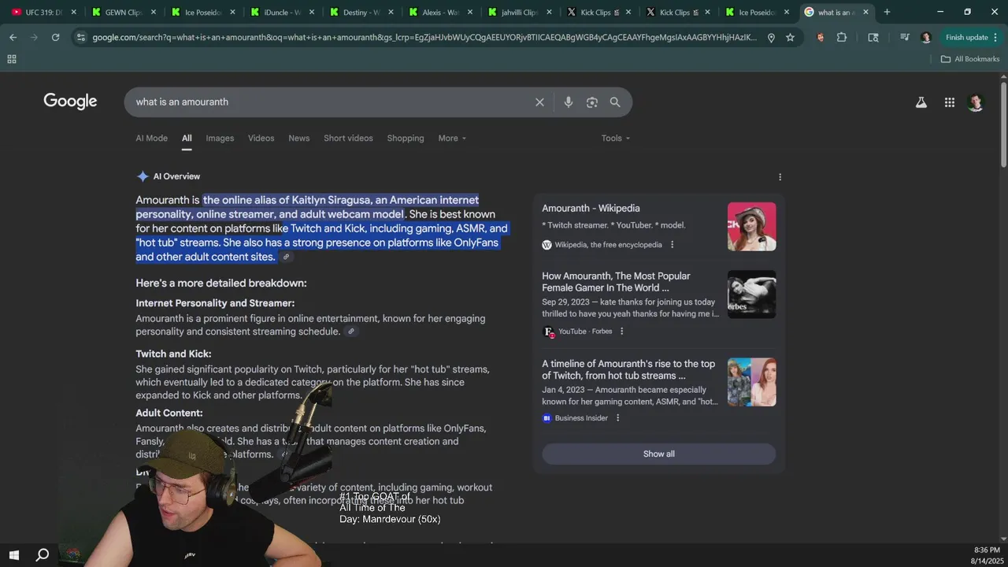Open the All Bookmarks folder
The image size is (1008, 567).
click(x=970, y=59)
